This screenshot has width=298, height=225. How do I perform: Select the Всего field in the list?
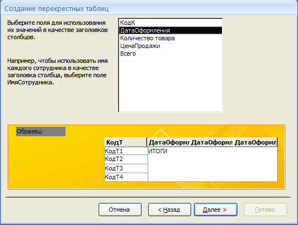tap(170, 53)
